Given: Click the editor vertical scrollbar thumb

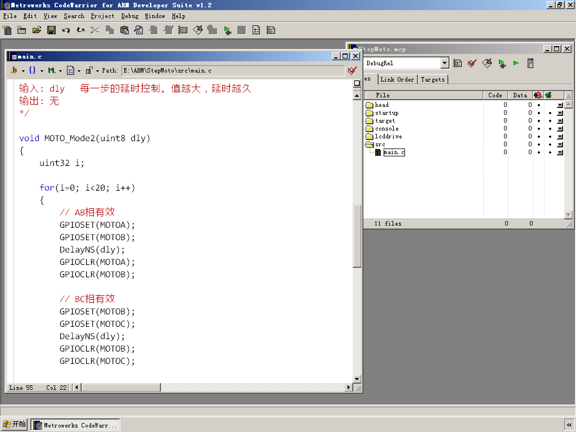Looking at the screenshot, I should [x=357, y=236].
